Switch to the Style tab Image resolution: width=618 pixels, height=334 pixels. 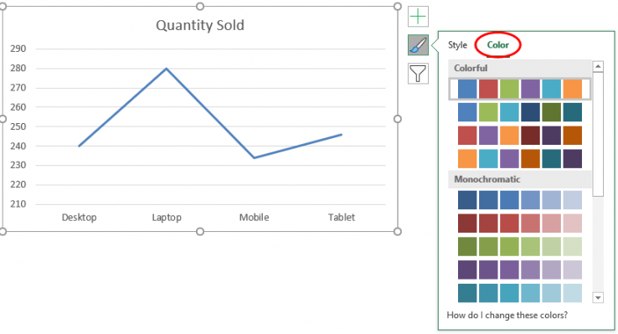(x=457, y=45)
